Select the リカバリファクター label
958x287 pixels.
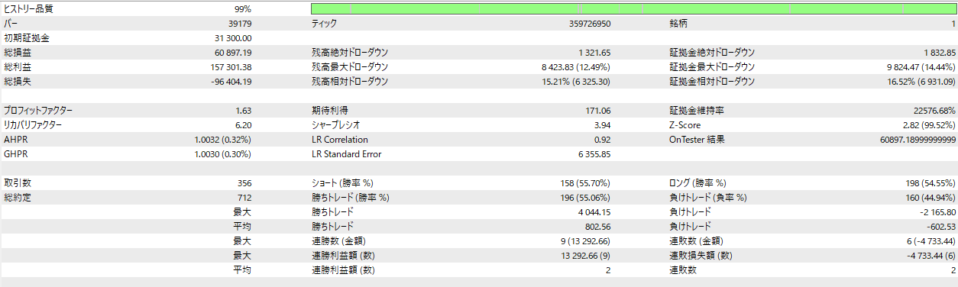click(x=33, y=125)
